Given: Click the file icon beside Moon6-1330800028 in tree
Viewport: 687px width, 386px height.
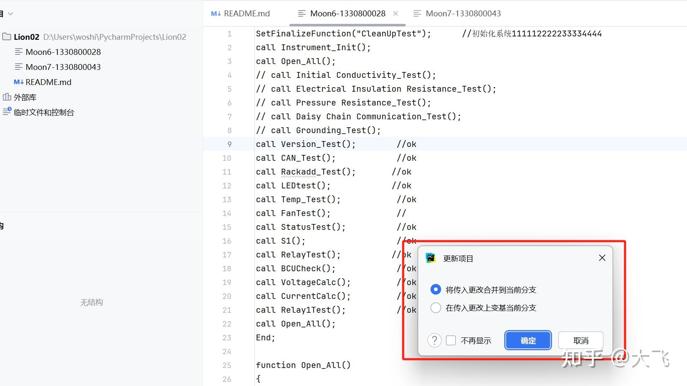Looking at the screenshot, I should [x=19, y=51].
